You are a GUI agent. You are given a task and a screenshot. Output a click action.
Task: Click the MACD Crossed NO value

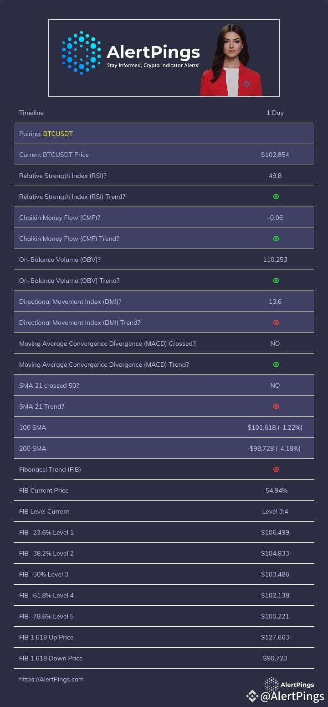point(275,343)
